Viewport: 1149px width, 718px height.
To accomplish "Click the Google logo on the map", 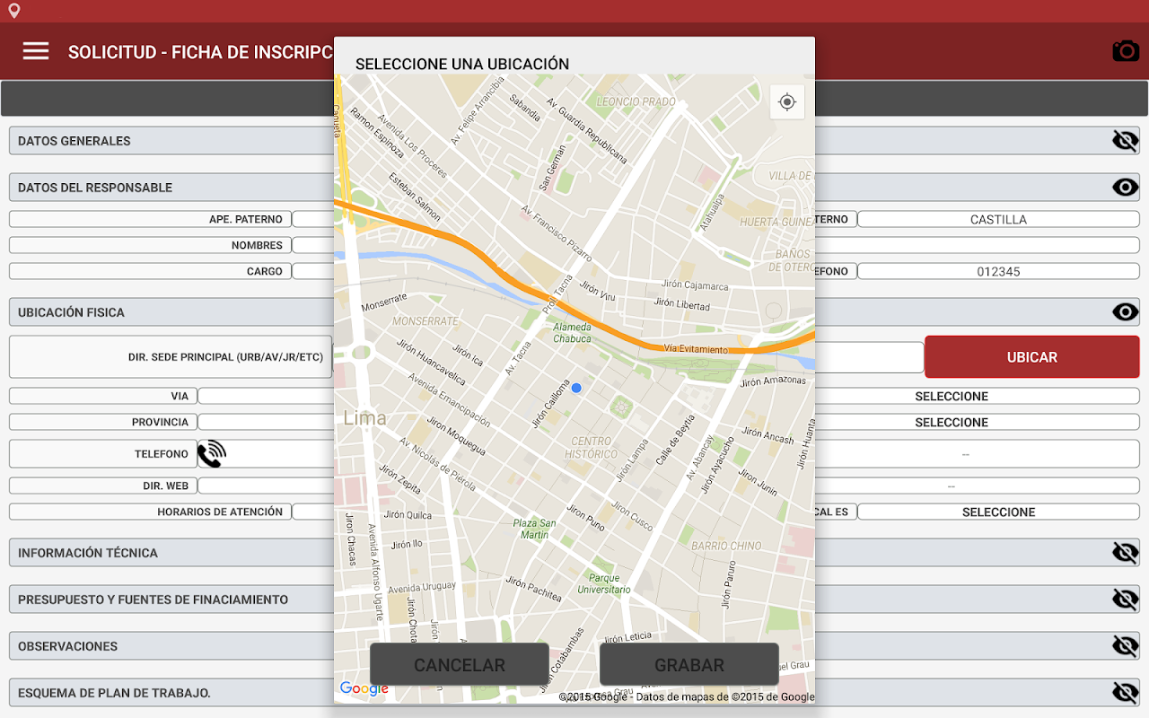I will point(364,689).
